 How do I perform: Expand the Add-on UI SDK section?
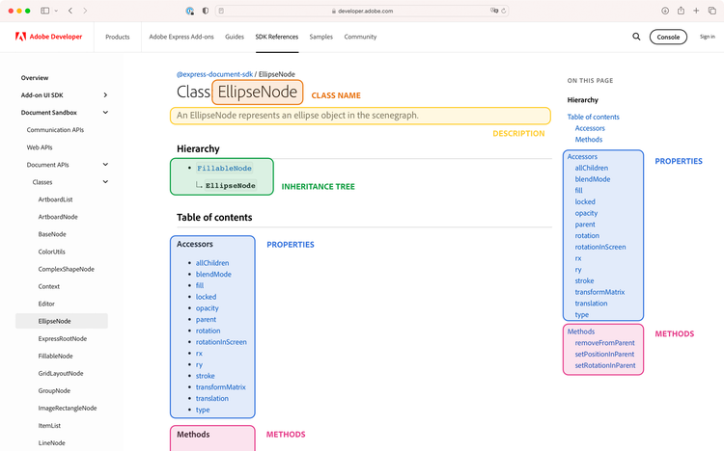(x=105, y=94)
